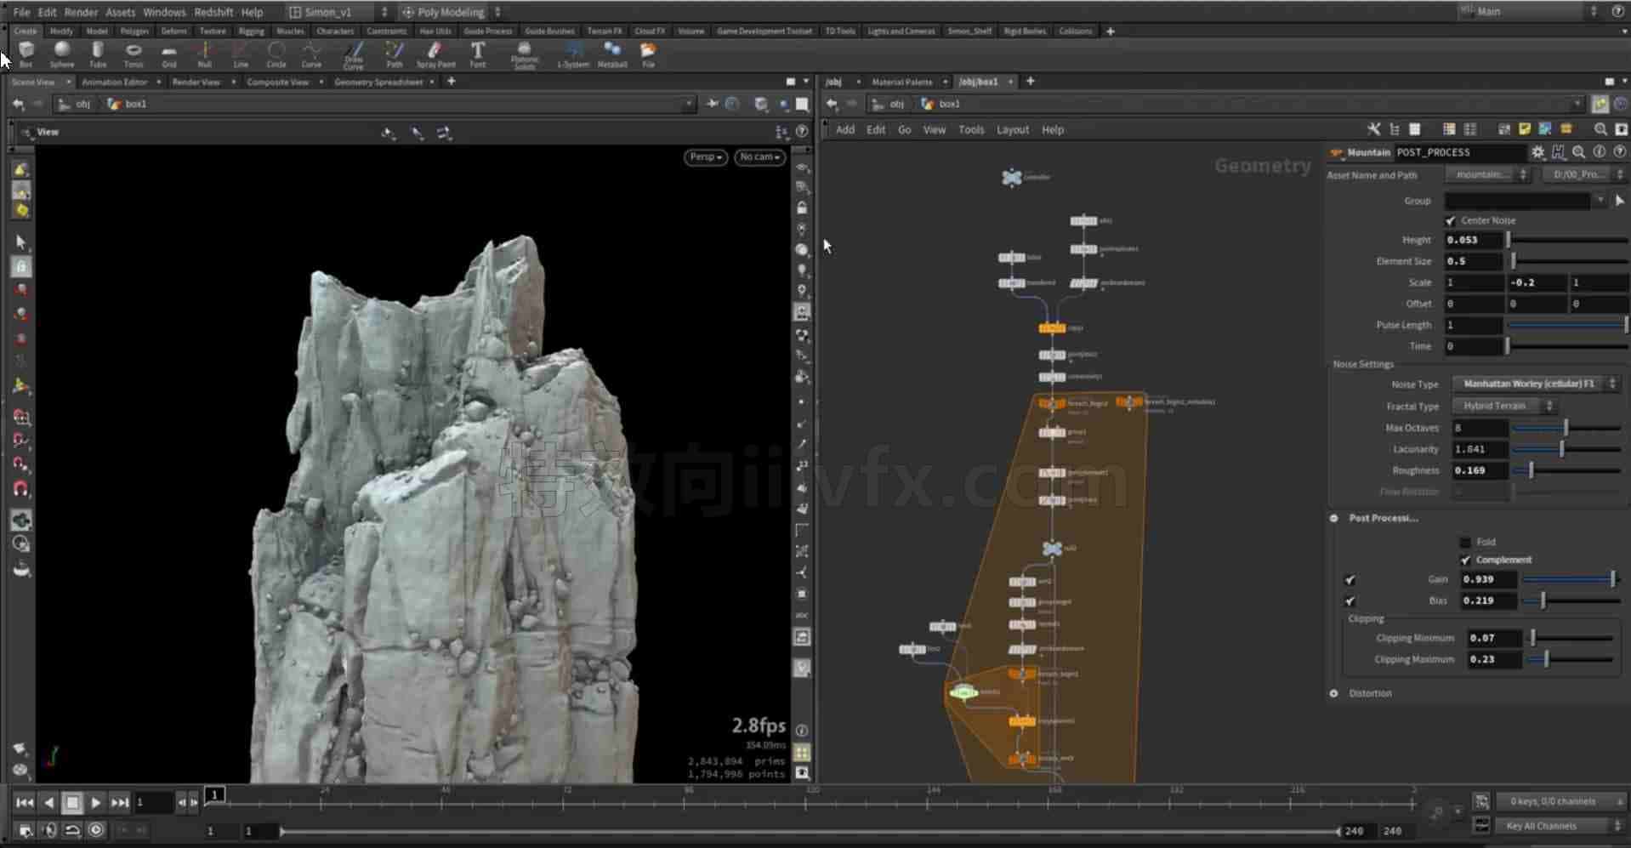
Task: Jump to the first frame button
Action: 25,802
